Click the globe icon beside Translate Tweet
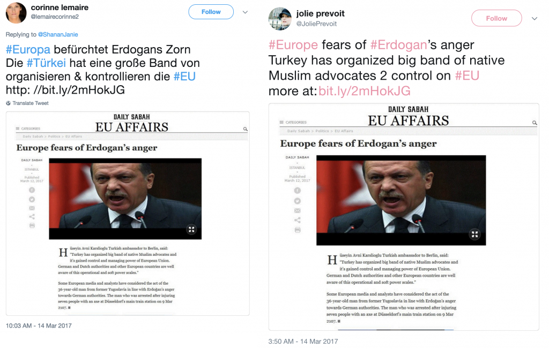The height and width of the screenshot is (349, 549). click(x=9, y=103)
